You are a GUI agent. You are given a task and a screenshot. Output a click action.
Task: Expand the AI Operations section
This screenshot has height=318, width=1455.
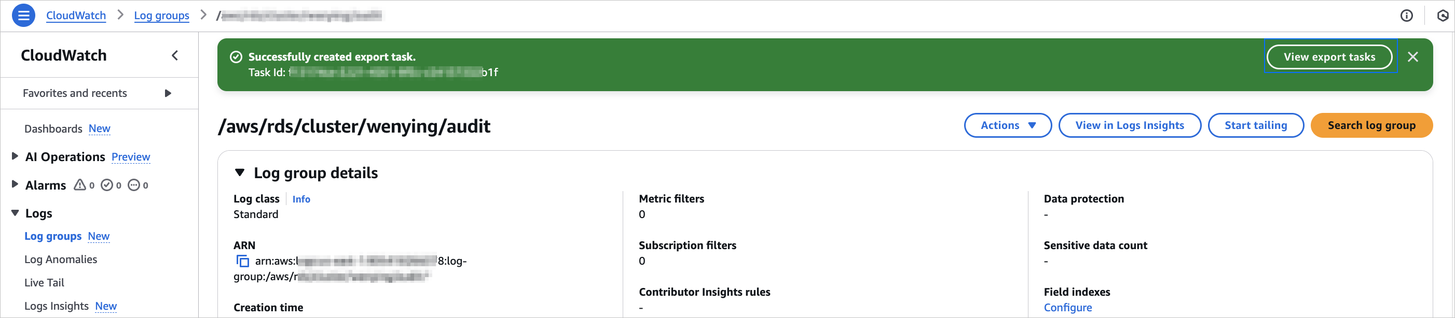pyautogui.click(x=15, y=156)
